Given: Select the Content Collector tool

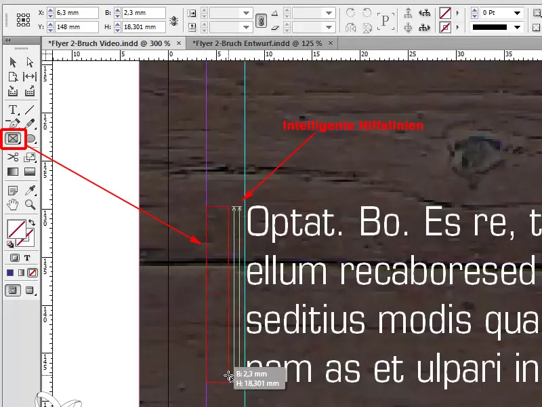Looking at the screenshot, I should pyautogui.click(x=13, y=92).
